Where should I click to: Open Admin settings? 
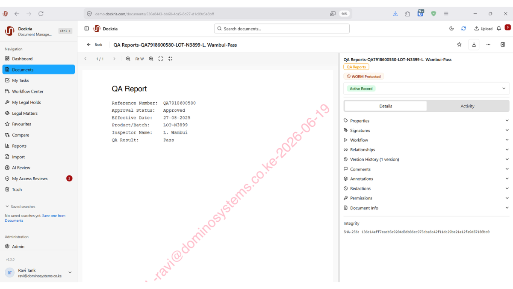38,247
